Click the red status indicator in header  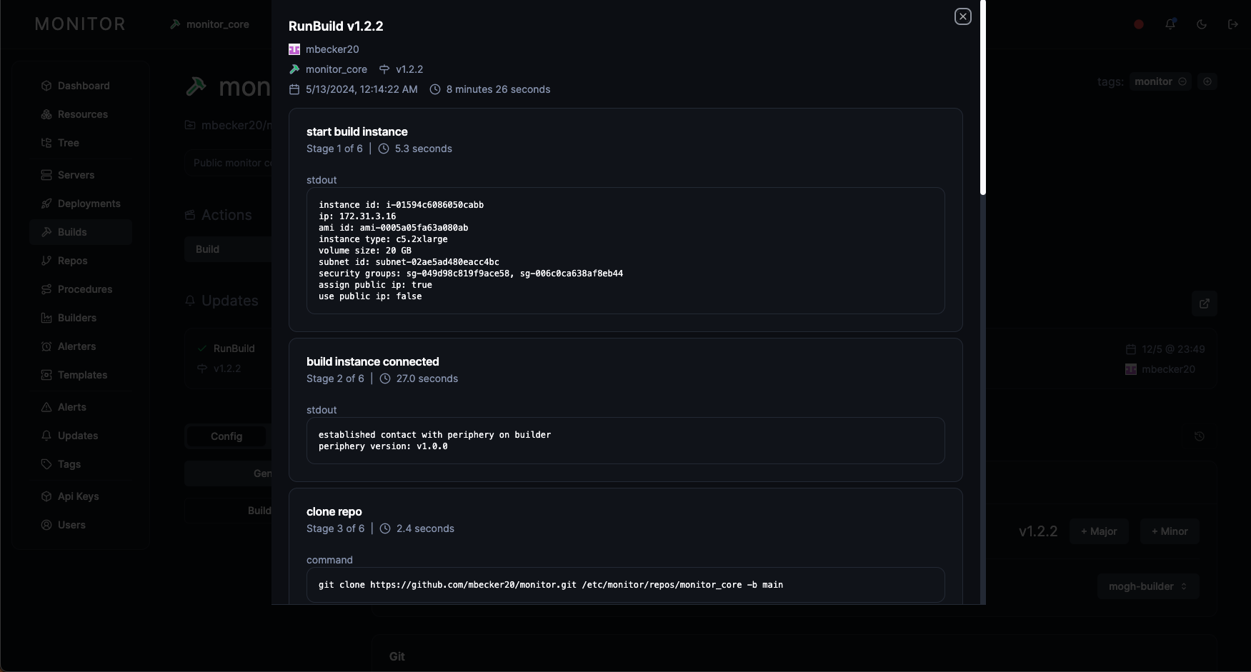coord(1139,24)
